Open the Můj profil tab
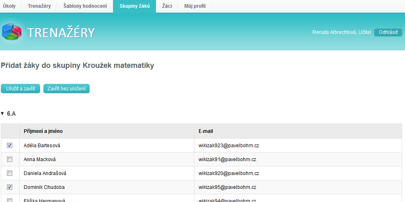This screenshot has height=202, width=405. 195,6
